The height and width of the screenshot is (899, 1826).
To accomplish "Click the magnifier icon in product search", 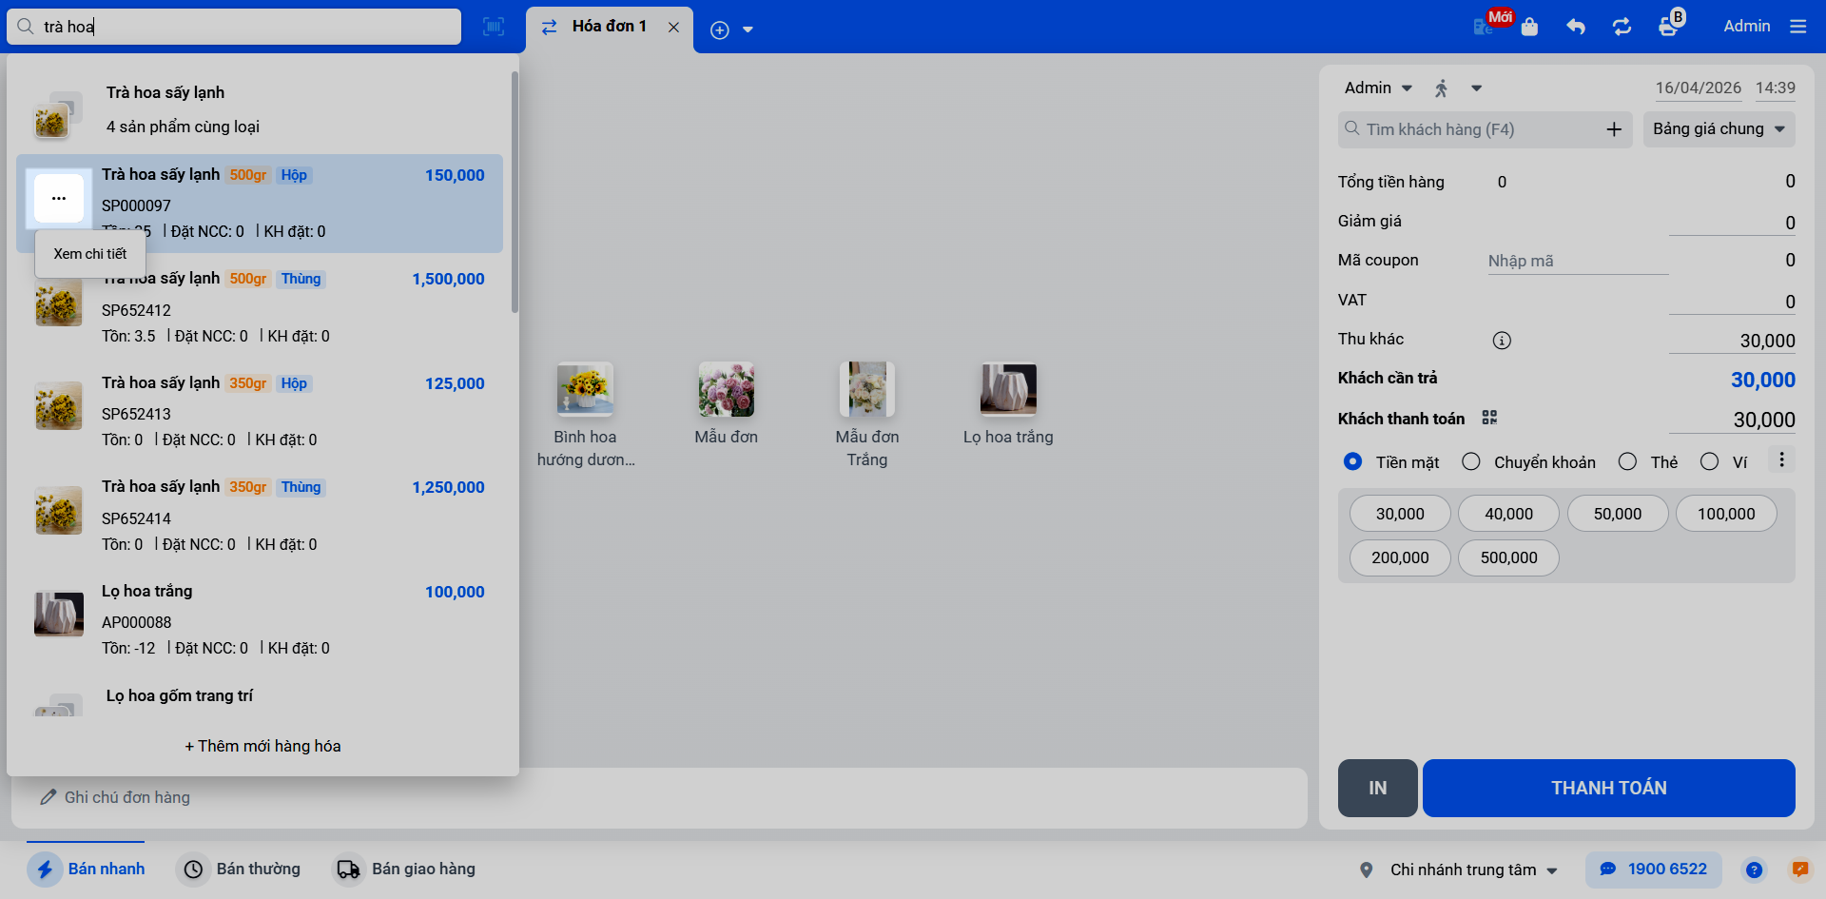I will [26, 27].
